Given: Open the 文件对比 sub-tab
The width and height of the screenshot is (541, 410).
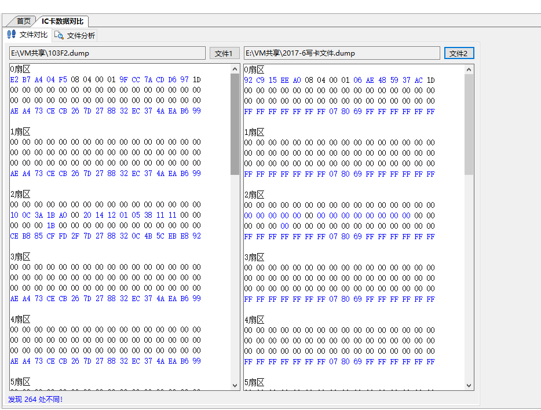Looking at the screenshot, I should (27, 35).
